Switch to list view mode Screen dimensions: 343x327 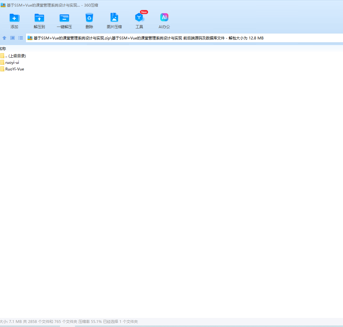21,38
